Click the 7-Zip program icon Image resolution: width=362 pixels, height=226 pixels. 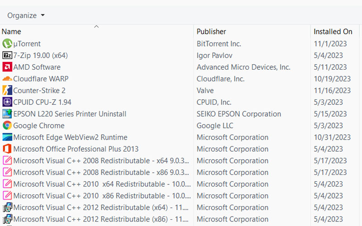(7, 55)
